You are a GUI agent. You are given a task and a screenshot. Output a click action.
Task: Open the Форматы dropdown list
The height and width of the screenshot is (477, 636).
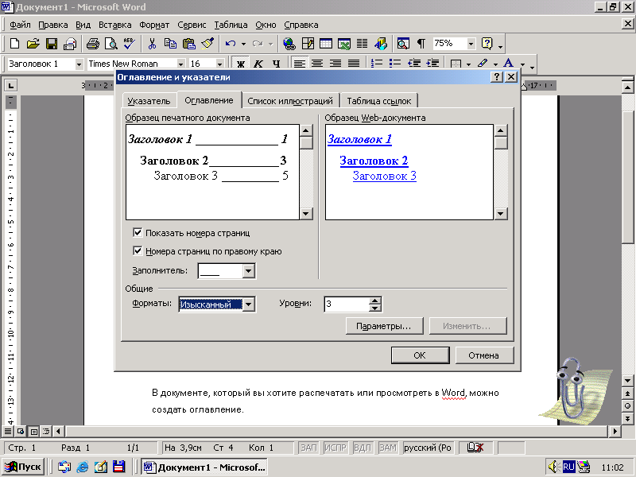249,304
